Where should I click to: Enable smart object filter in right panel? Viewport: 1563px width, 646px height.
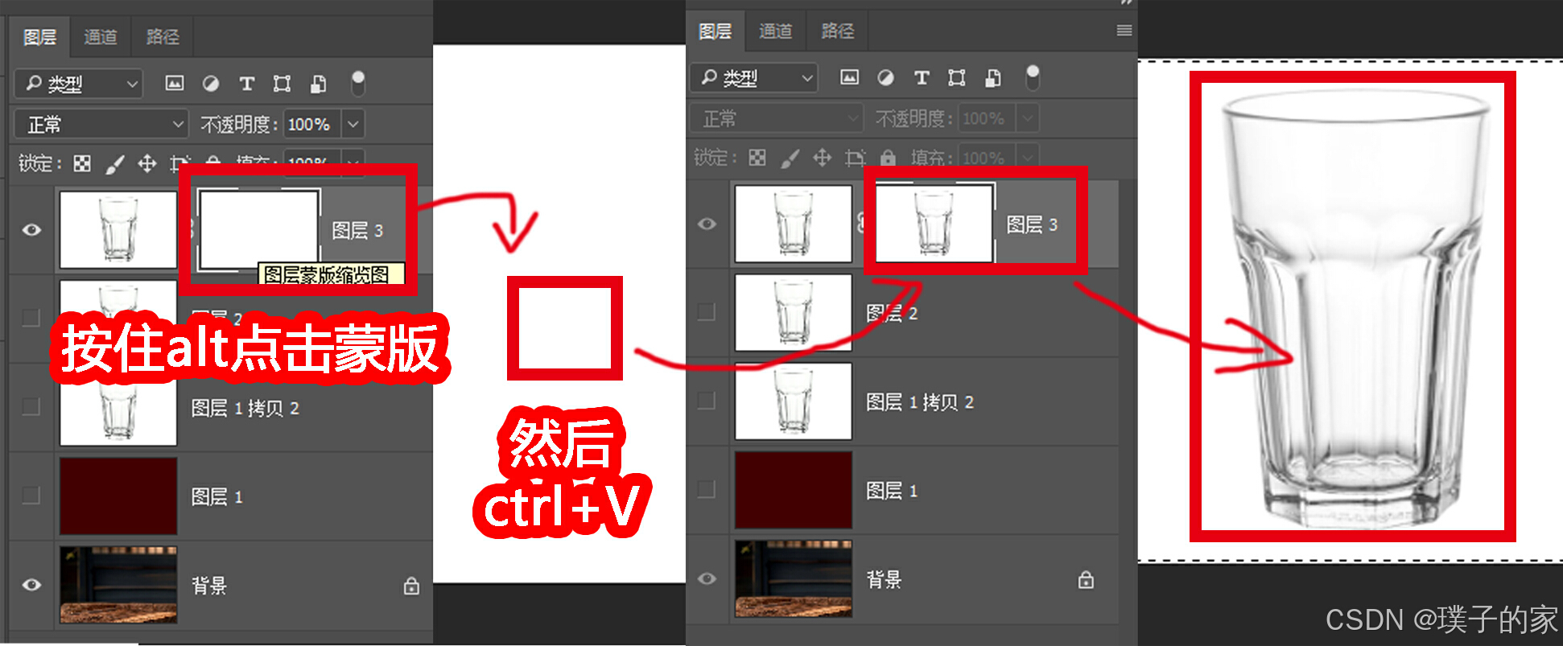coord(994,77)
